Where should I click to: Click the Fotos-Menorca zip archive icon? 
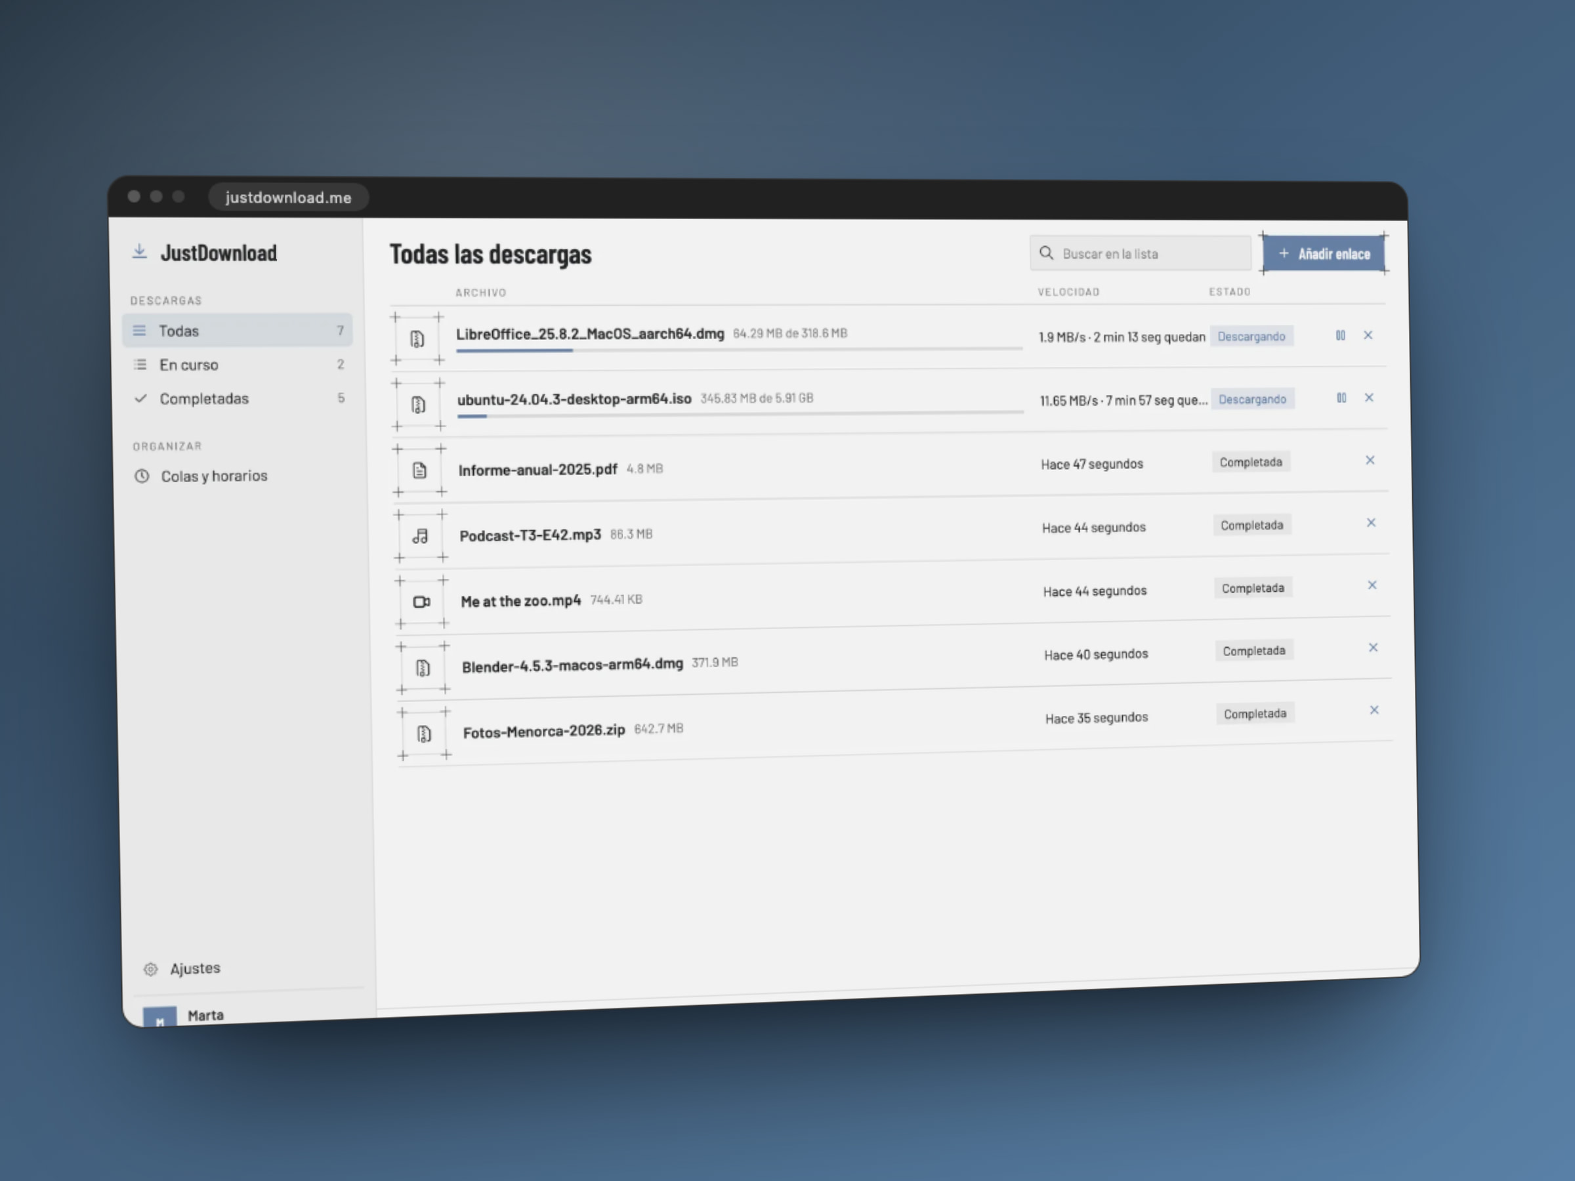pos(424,734)
